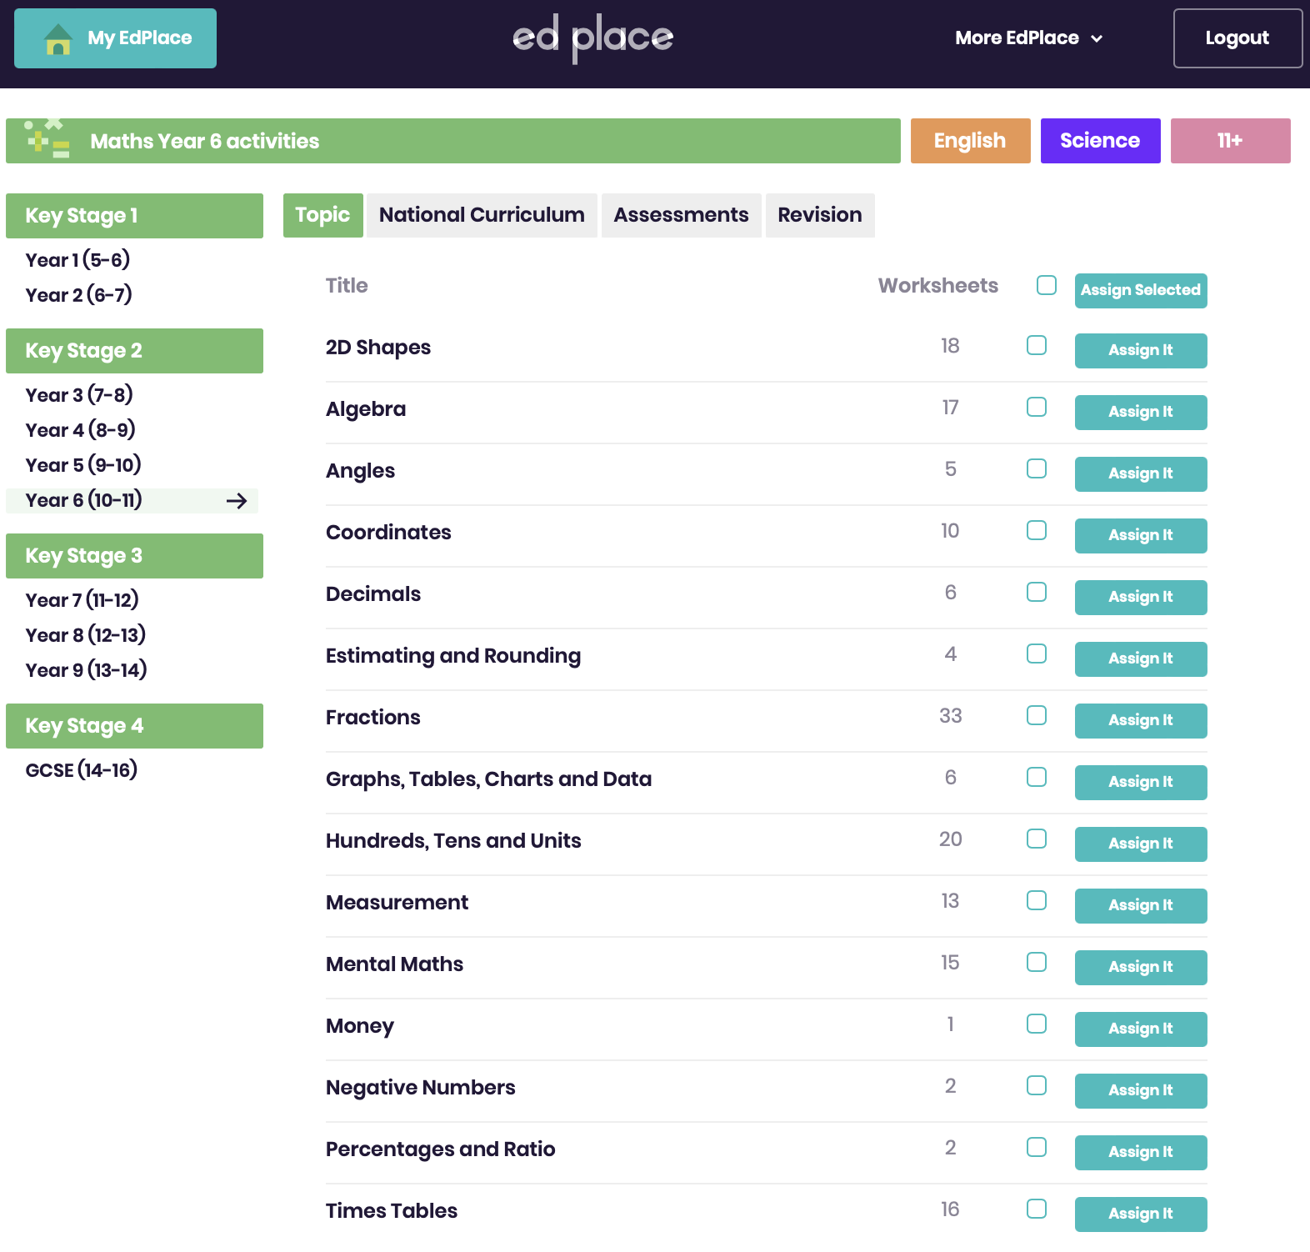Image resolution: width=1310 pixels, height=1252 pixels.
Task: Click the maths symbols icon beside Year 6 activities
Action: click(x=47, y=139)
